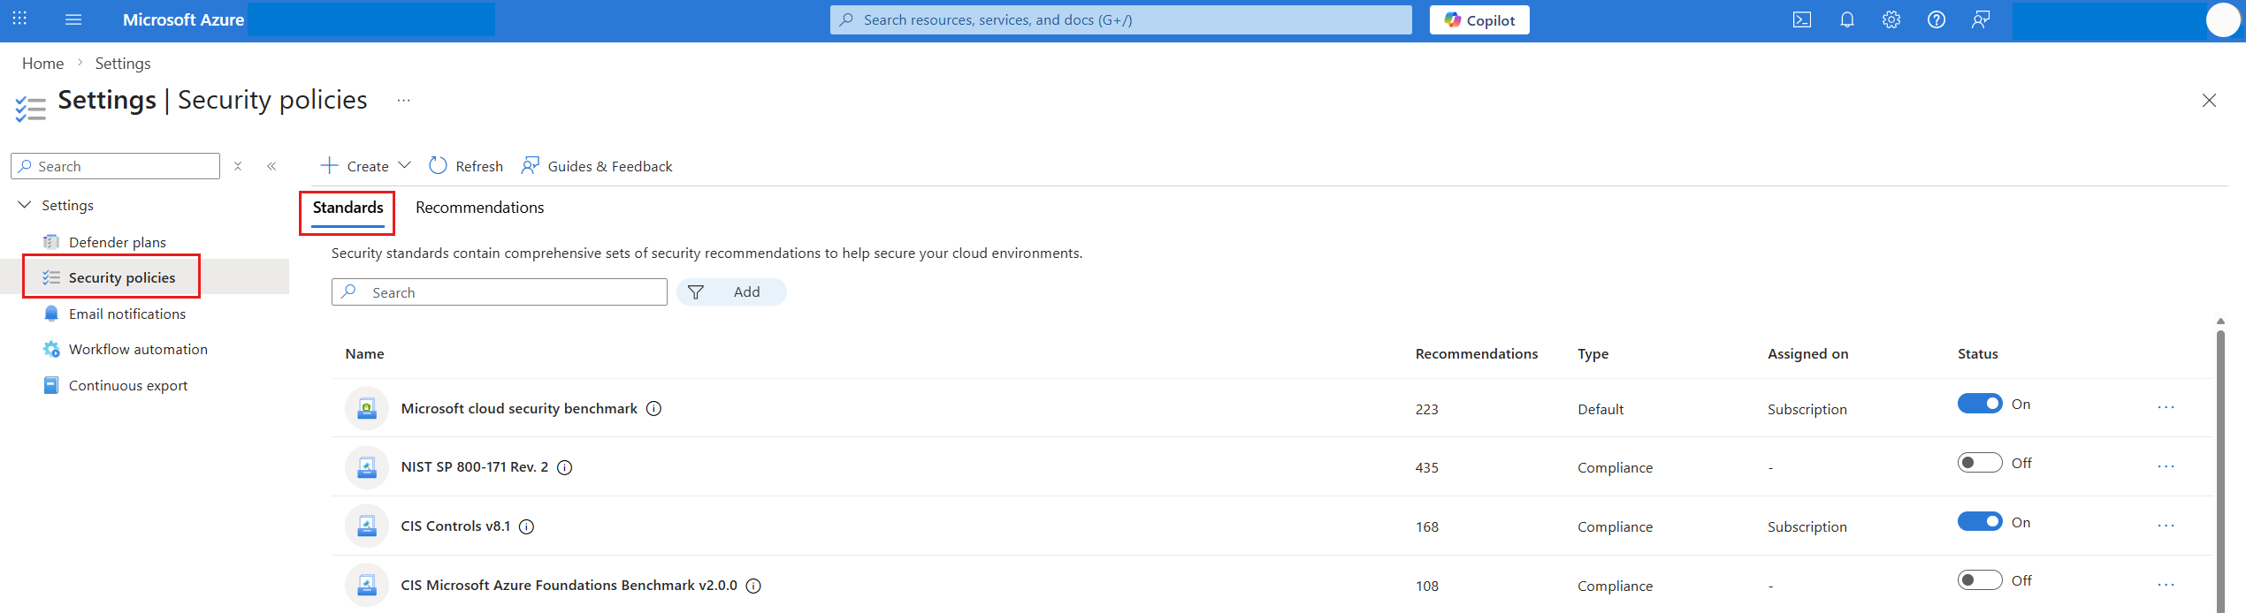Open ellipsis menu for CIS Controls v8.1

(2166, 526)
